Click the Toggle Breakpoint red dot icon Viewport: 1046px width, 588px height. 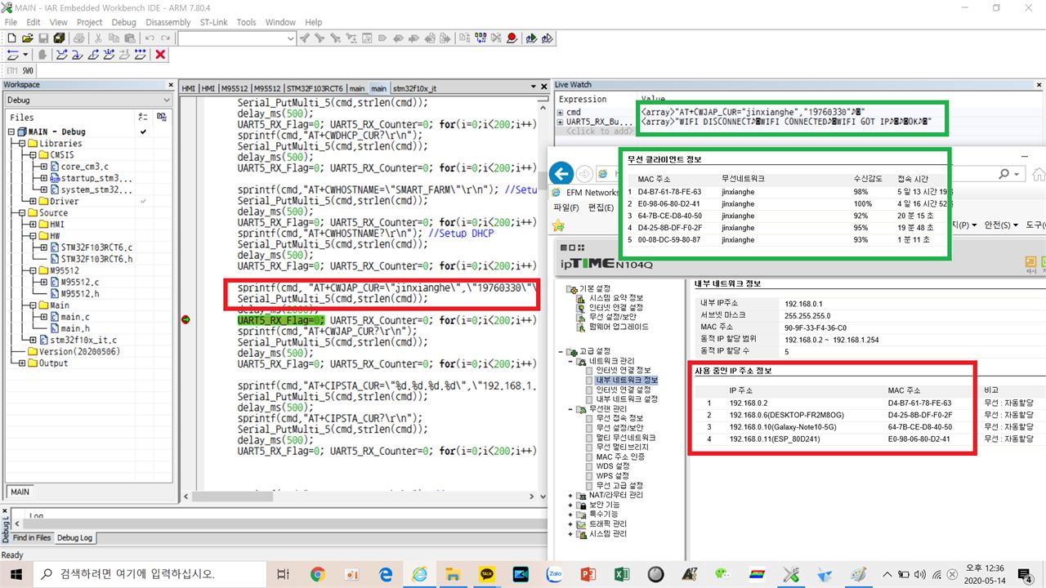(x=512, y=38)
